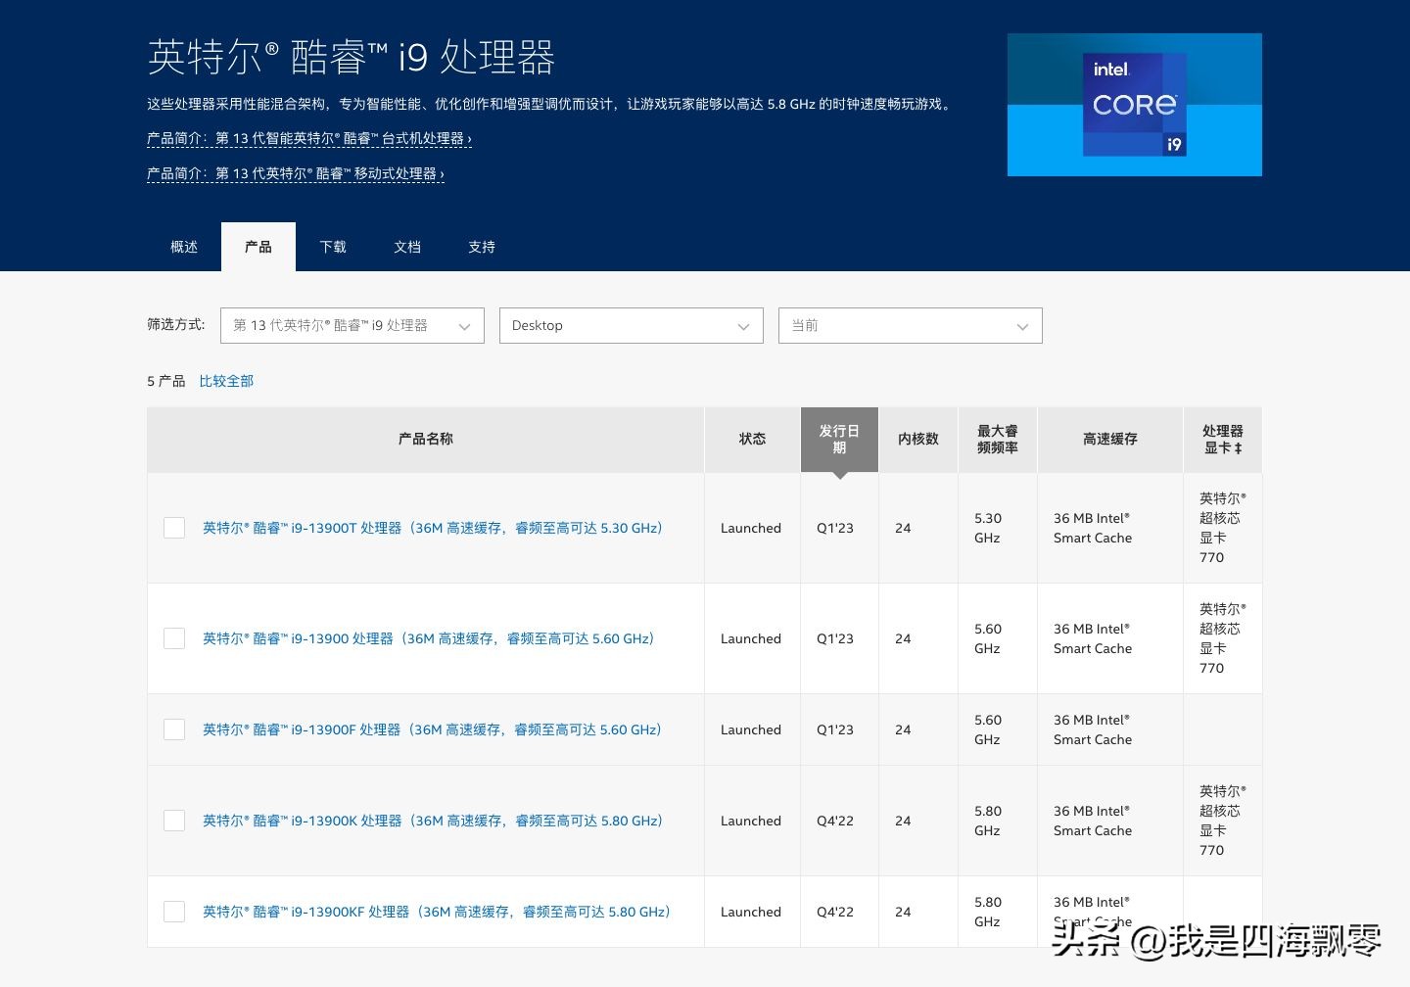
Task: Open the Desktop filter dropdown
Action: pyautogui.click(x=631, y=325)
